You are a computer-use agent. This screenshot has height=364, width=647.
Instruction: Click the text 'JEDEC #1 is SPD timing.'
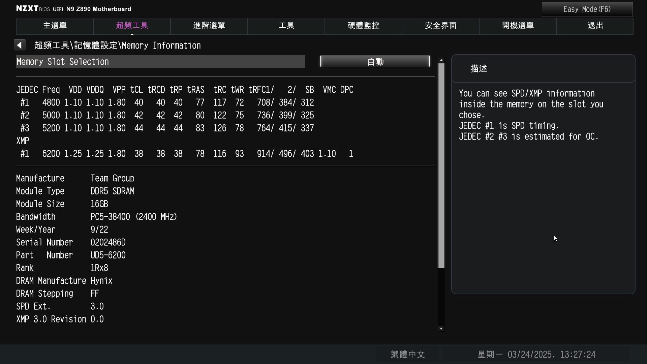509,126
